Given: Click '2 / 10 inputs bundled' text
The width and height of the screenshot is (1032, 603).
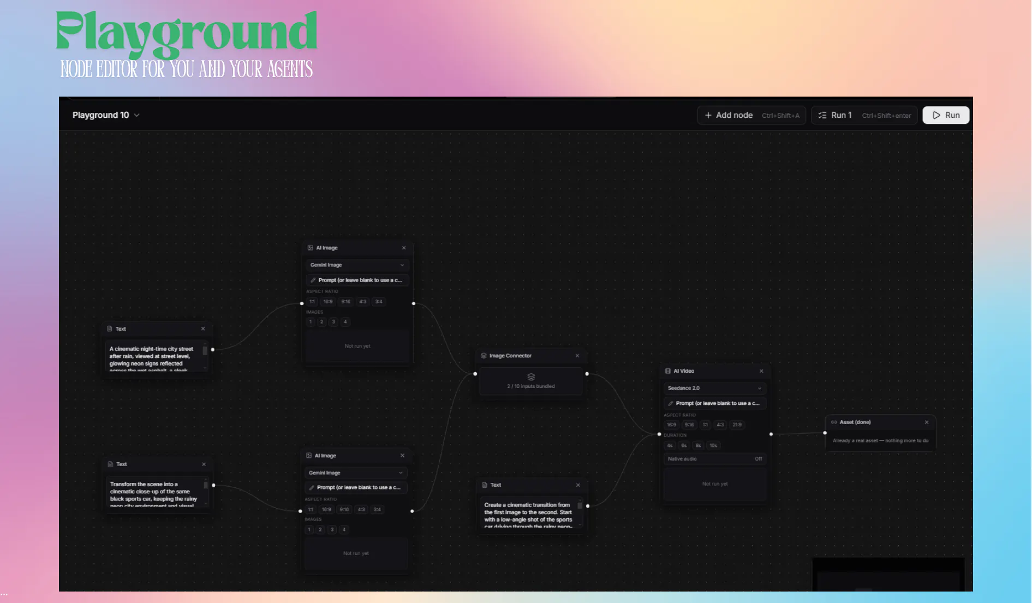Looking at the screenshot, I should 531,386.
